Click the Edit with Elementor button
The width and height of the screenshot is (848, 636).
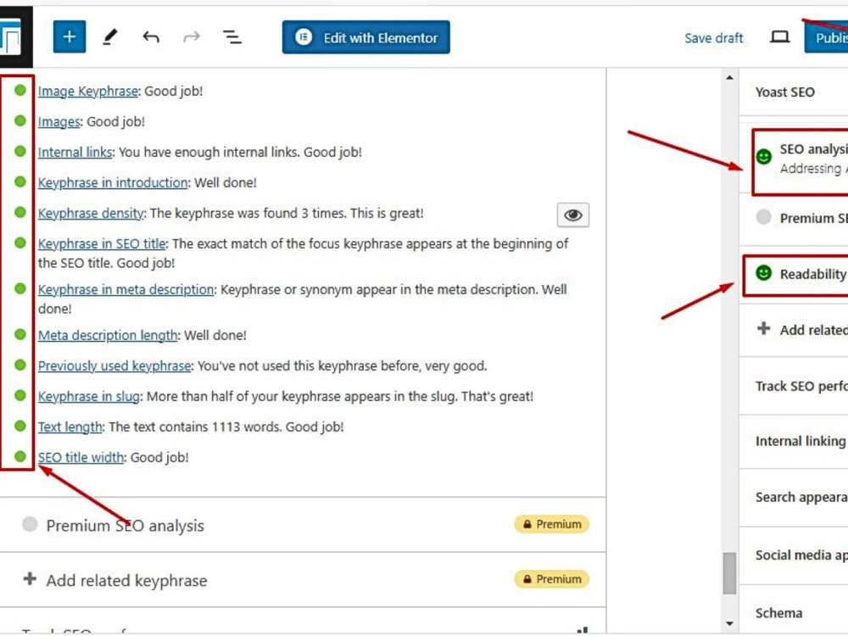(x=365, y=37)
